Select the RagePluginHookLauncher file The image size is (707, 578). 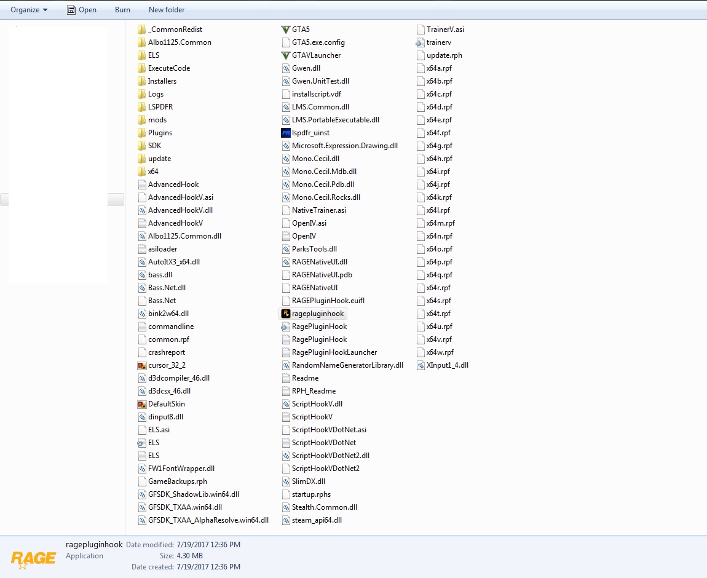pyautogui.click(x=330, y=352)
